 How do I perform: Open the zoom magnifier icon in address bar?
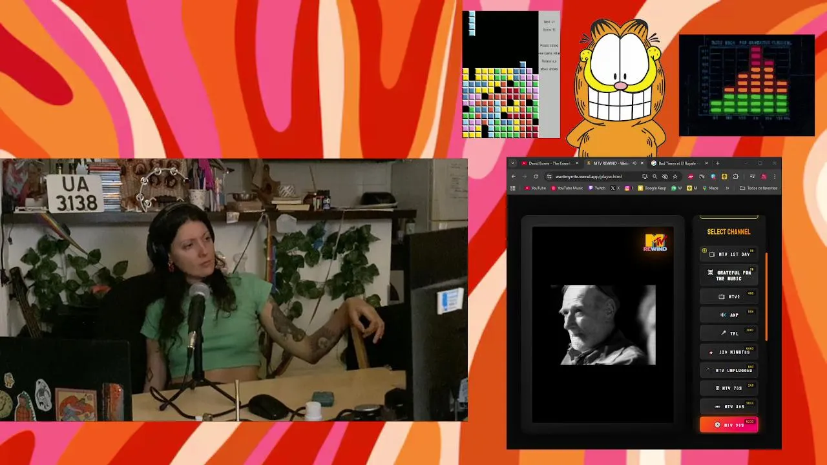click(x=655, y=176)
